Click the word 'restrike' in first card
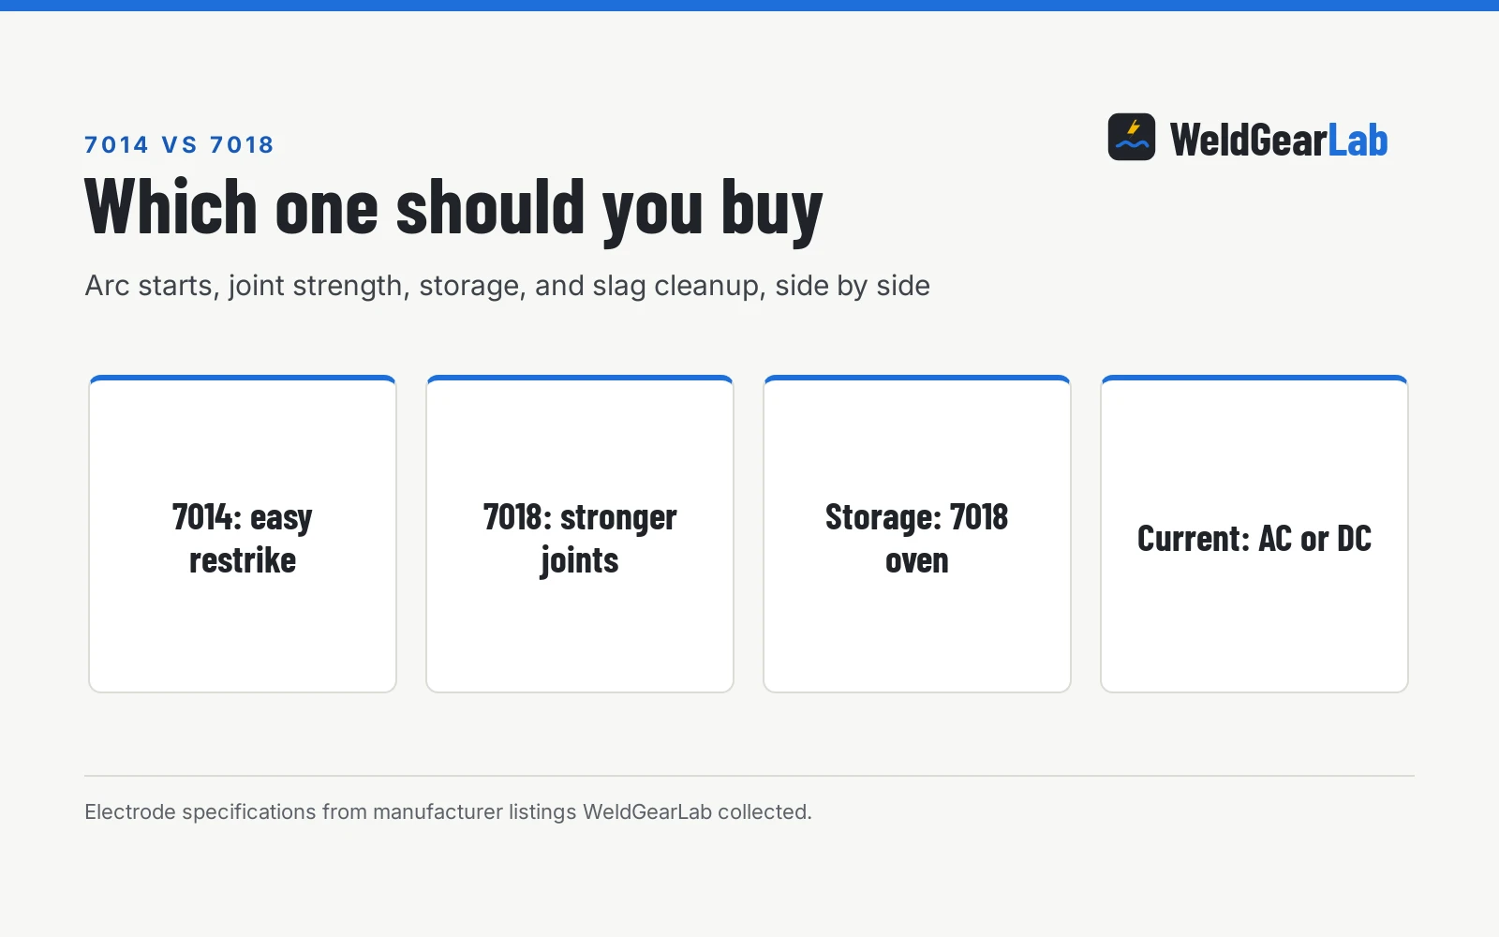This screenshot has height=937, width=1499. (243, 560)
